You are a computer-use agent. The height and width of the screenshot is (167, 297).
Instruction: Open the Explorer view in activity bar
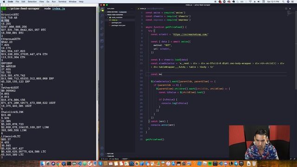(102, 9)
